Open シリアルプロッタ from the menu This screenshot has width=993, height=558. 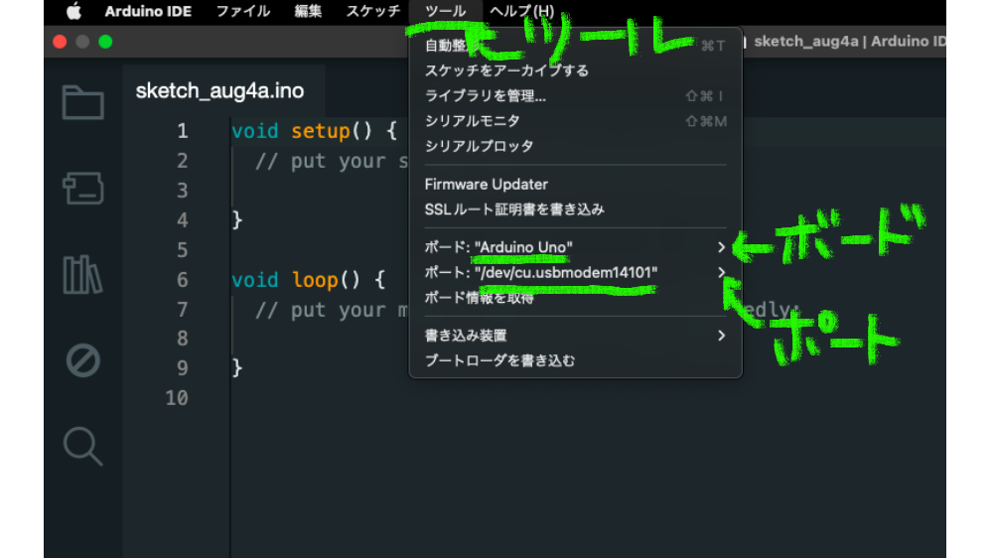pyautogui.click(x=575, y=146)
